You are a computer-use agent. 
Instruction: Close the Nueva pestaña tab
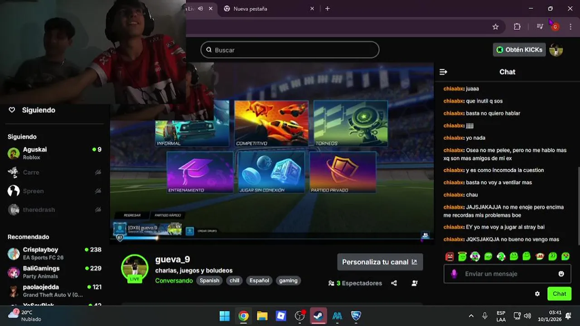pos(312,9)
